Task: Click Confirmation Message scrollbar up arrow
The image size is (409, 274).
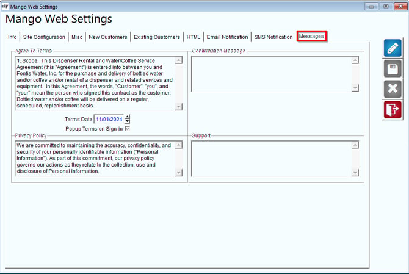Action: [x=355, y=60]
